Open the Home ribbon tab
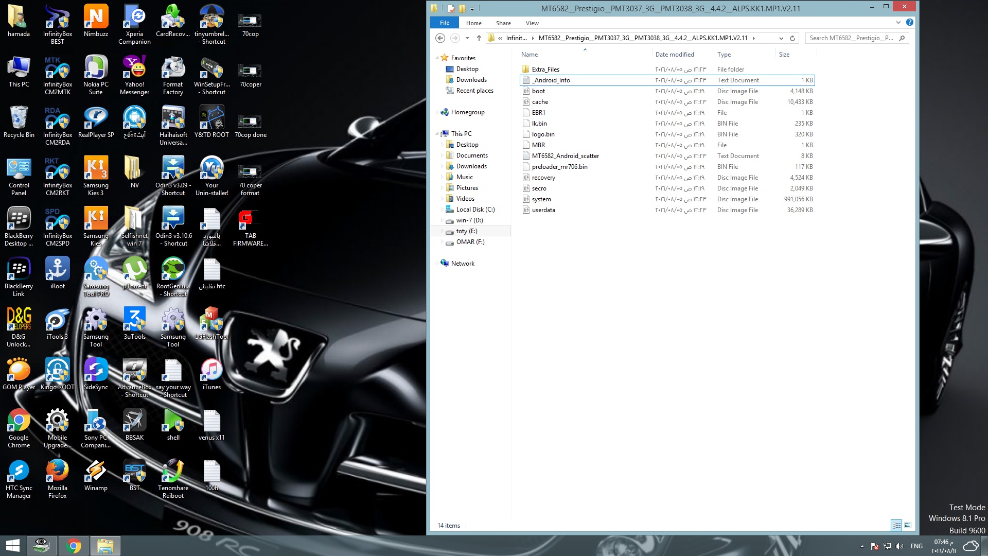This screenshot has height=556, width=988. (x=473, y=23)
